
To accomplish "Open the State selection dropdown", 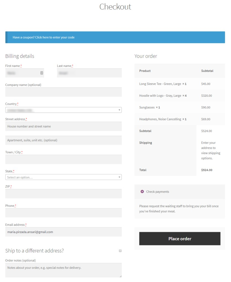I will tap(63, 177).
